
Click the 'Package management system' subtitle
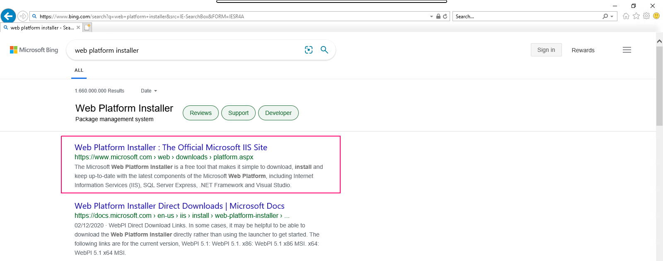coord(114,119)
